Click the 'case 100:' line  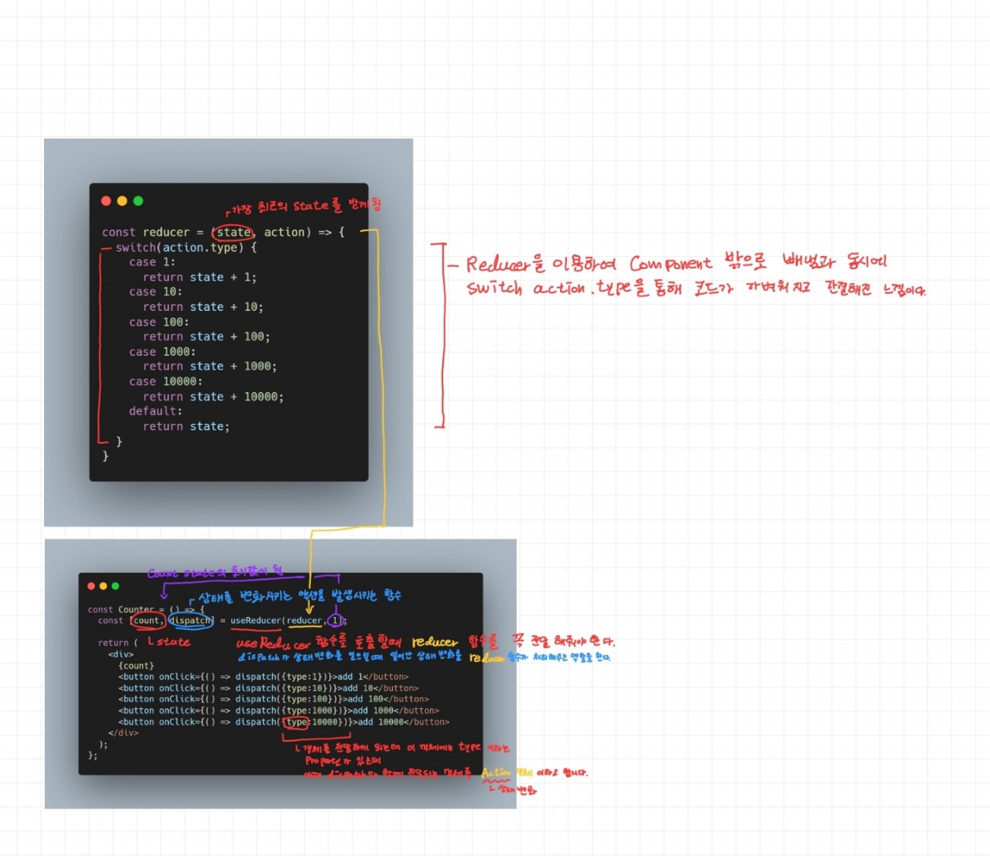[x=159, y=322]
